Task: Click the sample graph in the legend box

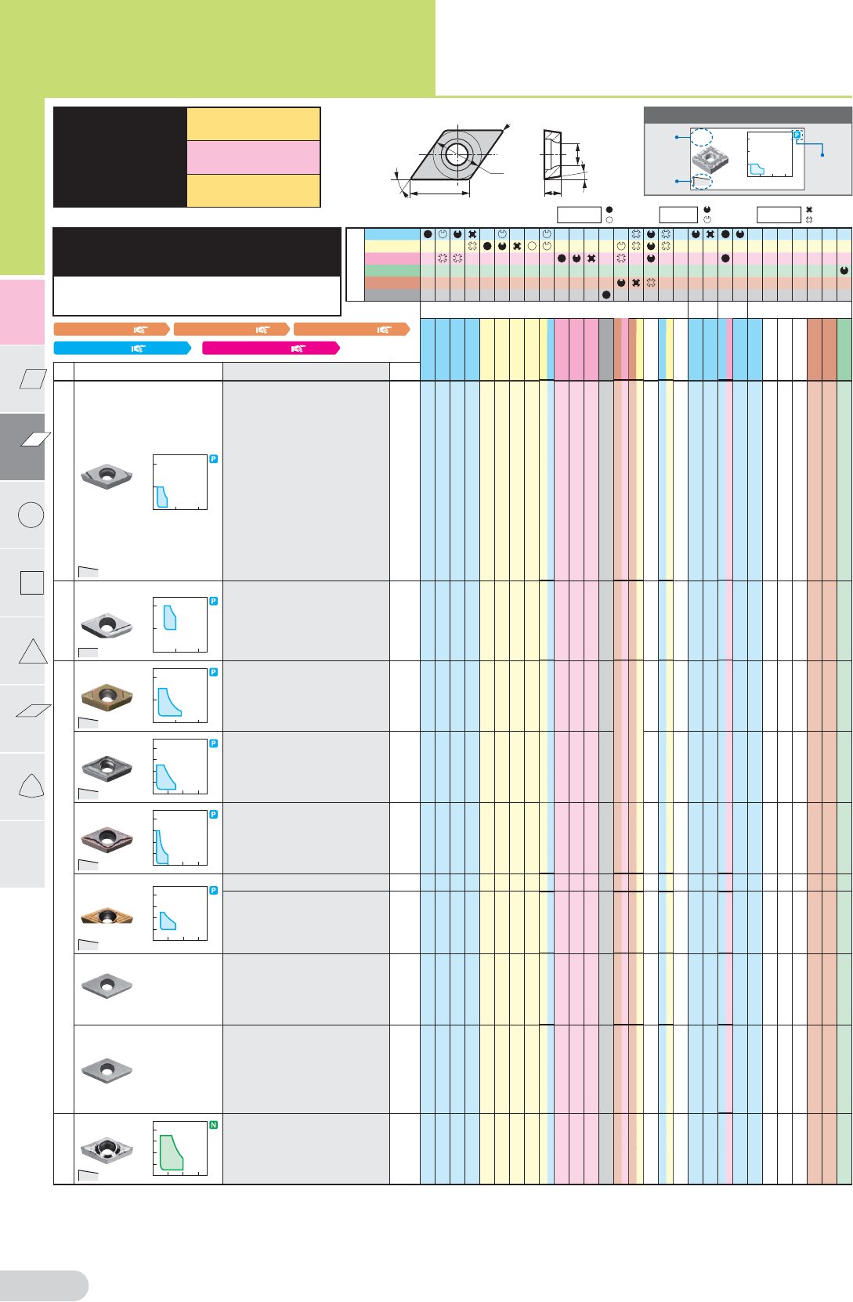Action: tap(770, 154)
